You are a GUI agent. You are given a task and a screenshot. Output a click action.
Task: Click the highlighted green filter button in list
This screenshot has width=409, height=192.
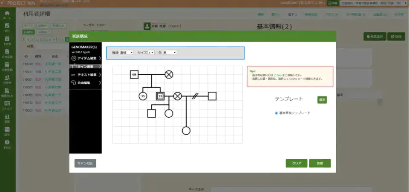pyautogui.click(x=29, y=32)
